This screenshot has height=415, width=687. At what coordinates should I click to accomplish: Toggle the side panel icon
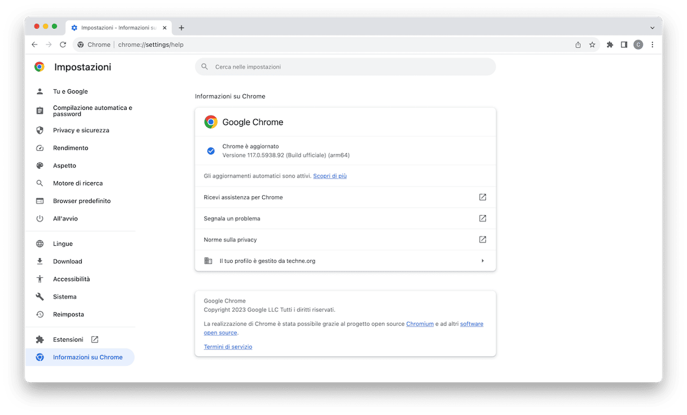pos(624,45)
